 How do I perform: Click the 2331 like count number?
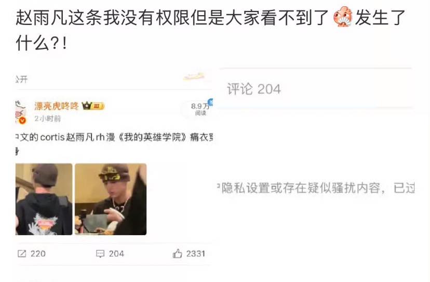pyautogui.click(x=196, y=253)
